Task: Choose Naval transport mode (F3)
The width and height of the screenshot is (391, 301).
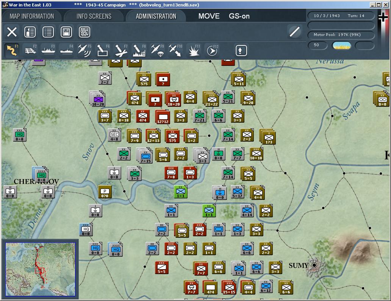Action: (48, 50)
